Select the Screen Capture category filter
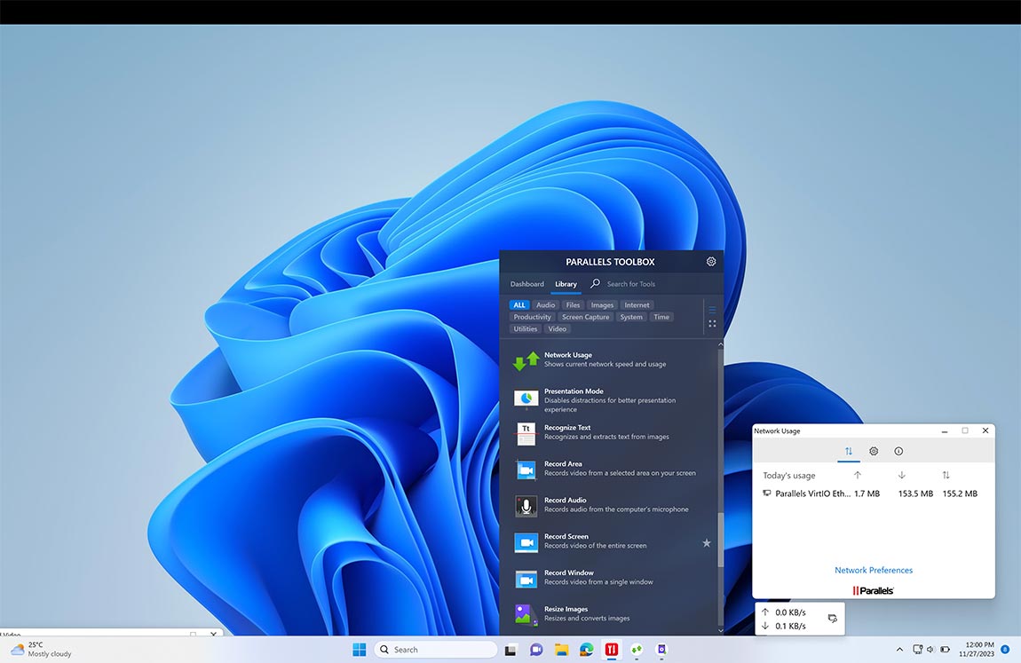Screen dimensions: 1021x663 tap(585, 316)
